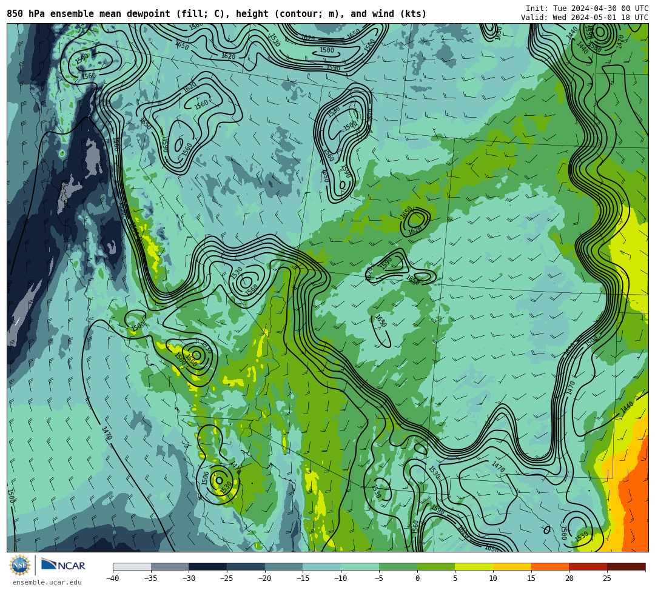Image resolution: width=655 pixels, height=590 pixels.
Task: Pick the light teal -15 to -10 swatch
Action: [322, 566]
